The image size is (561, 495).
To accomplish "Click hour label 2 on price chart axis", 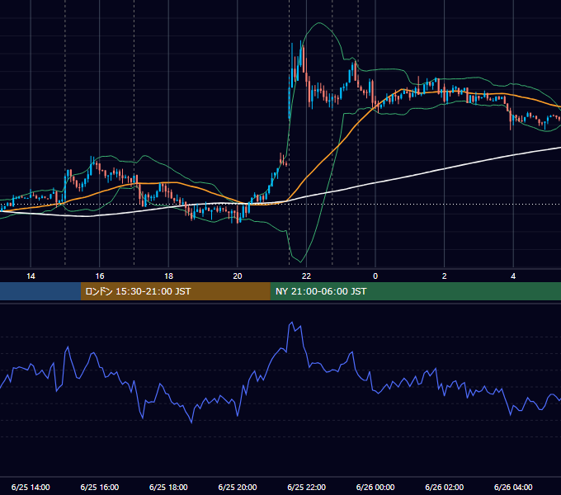I will [x=444, y=276].
